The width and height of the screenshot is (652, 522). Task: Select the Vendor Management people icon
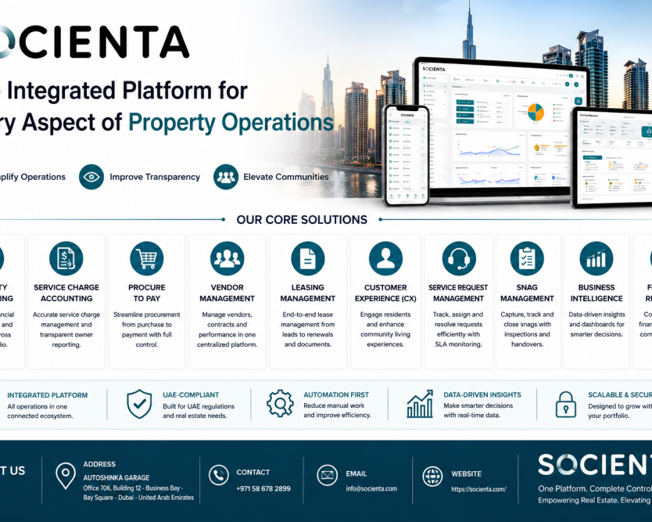[227, 258]
